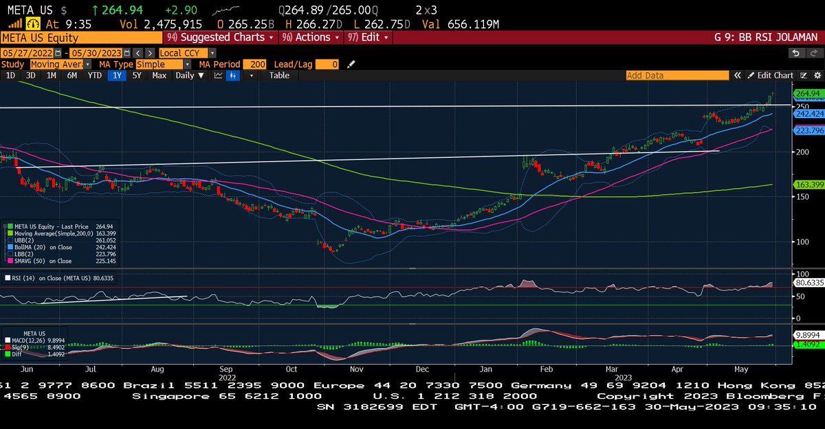Screen dimensions: 825x429
Task: Open the start date calendar picker icon
Action: [x=58, y=53]
